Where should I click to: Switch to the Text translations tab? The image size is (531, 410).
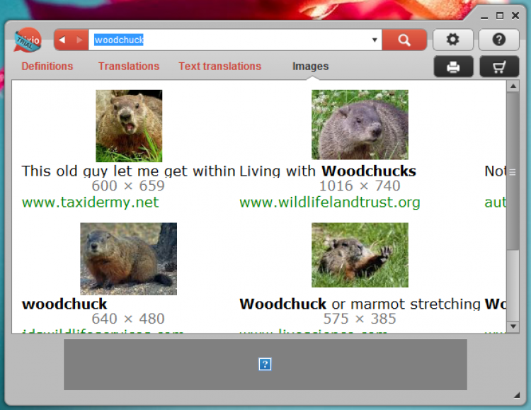tap(219, 66)
